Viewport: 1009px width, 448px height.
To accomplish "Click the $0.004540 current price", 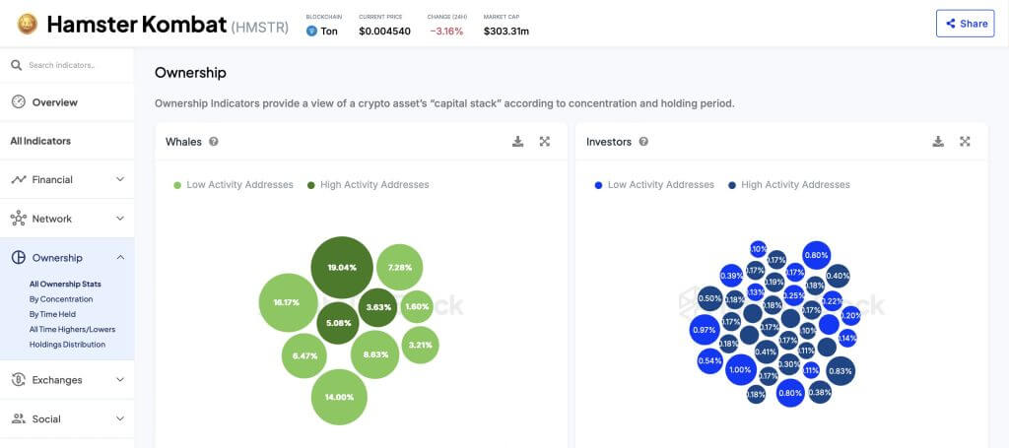I will [x=385, y=31].
